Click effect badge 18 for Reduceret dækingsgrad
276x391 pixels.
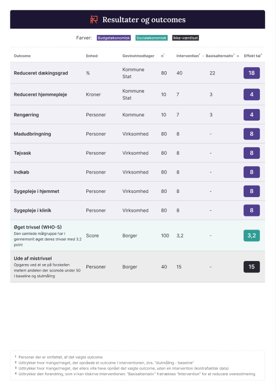point(251,73)
